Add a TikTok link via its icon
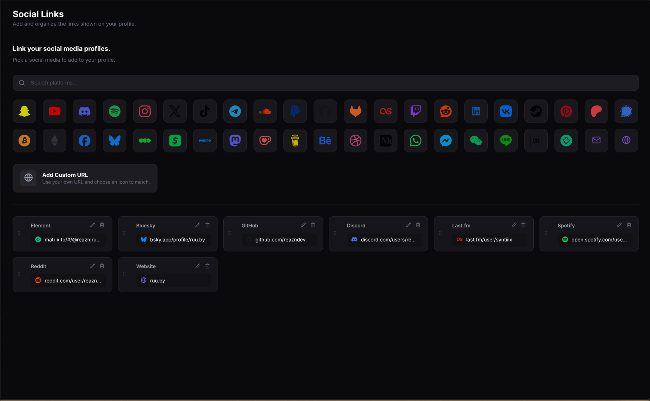The width and height of the screenshot is (650, 401). pyautogui.click(x=205, y=111)
